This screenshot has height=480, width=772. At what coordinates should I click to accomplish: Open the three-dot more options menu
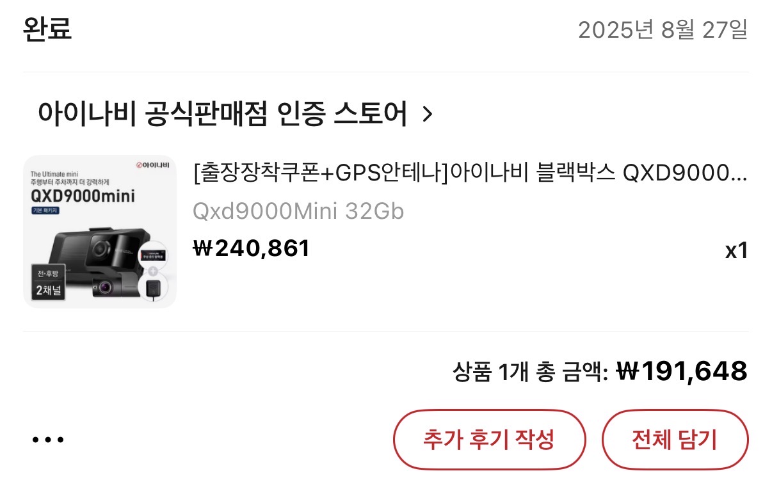[48, 440]
